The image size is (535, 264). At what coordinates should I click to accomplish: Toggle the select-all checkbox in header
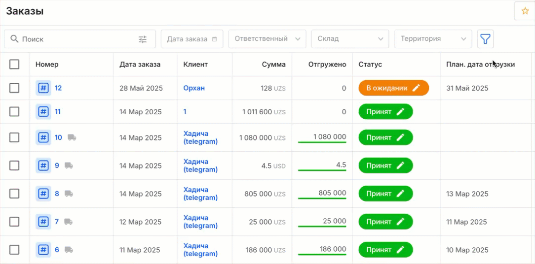[x=14, y=64]
